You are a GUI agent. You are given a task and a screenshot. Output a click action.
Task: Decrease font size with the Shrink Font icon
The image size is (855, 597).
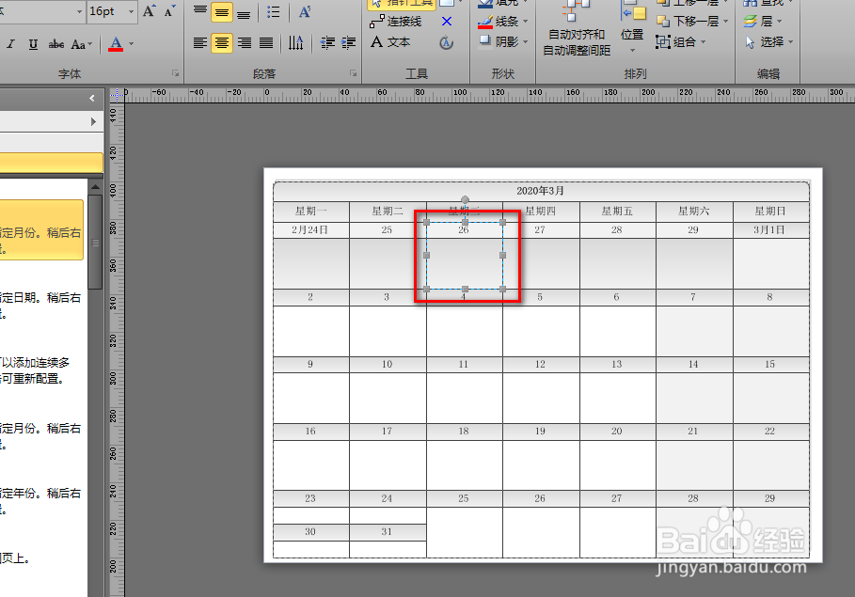[x=169, y=11]
